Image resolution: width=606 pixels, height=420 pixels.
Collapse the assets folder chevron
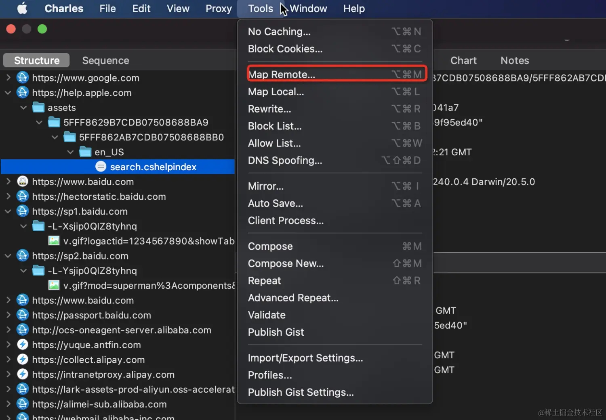click(23, 107)
